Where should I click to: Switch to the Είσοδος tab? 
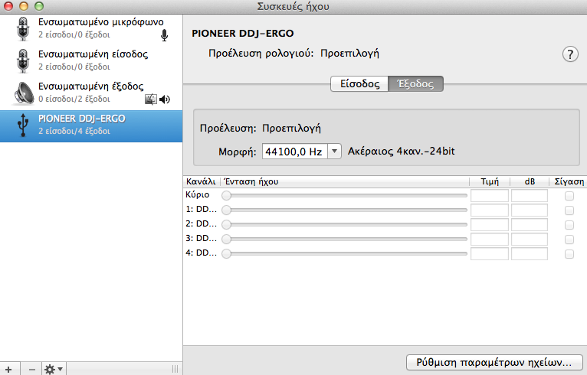(x=359, y=83)
